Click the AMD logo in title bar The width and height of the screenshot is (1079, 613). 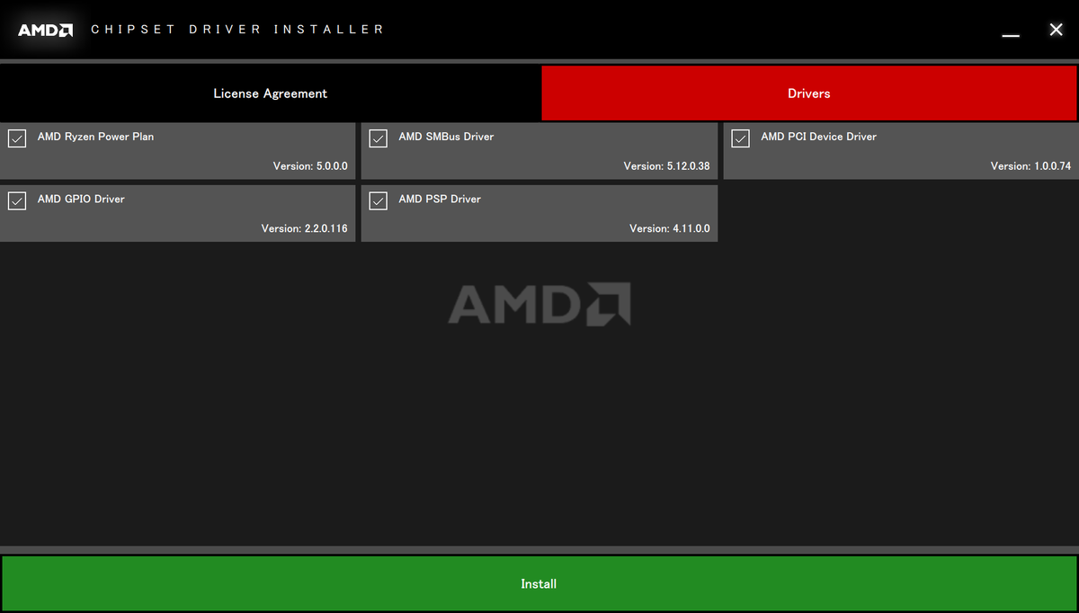tap(46, 30)
